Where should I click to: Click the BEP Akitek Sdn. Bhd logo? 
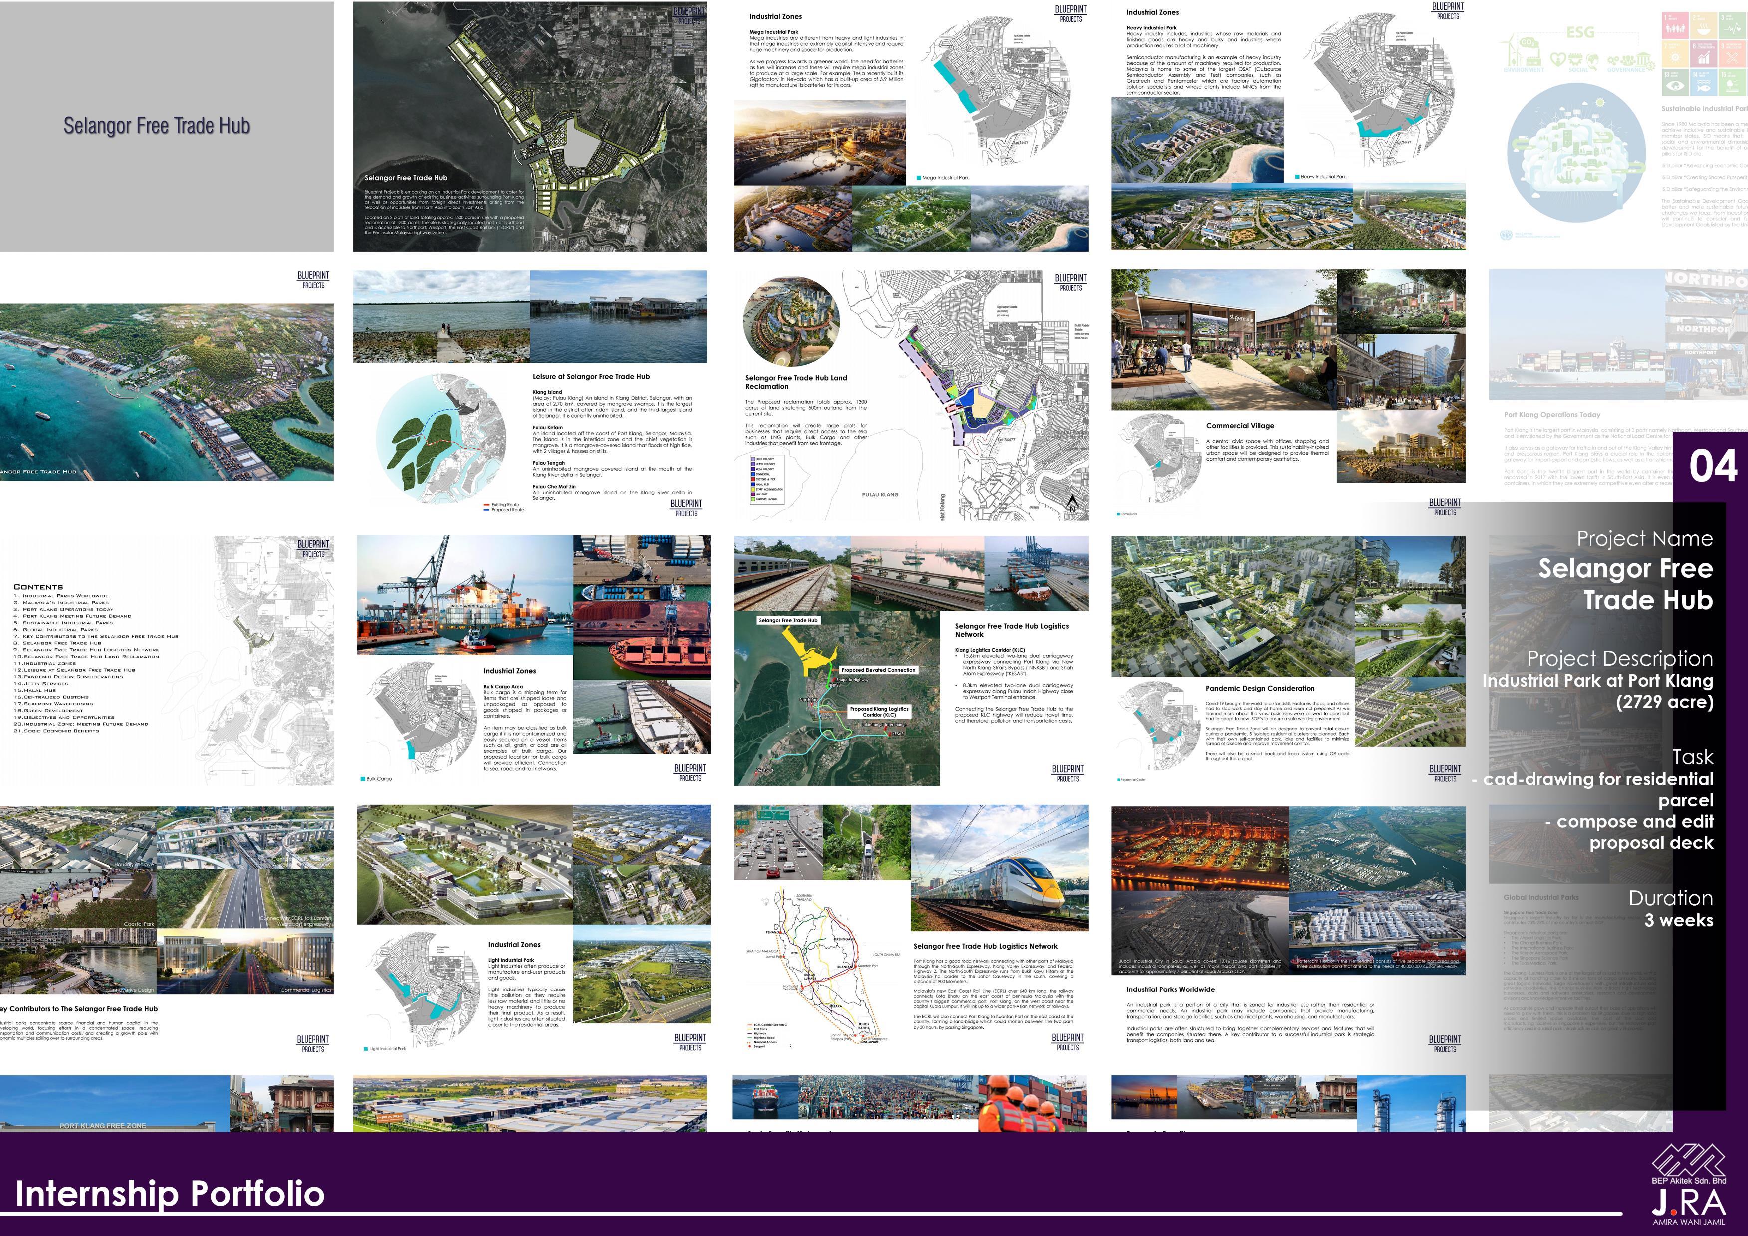(x=1688, y=1164)
